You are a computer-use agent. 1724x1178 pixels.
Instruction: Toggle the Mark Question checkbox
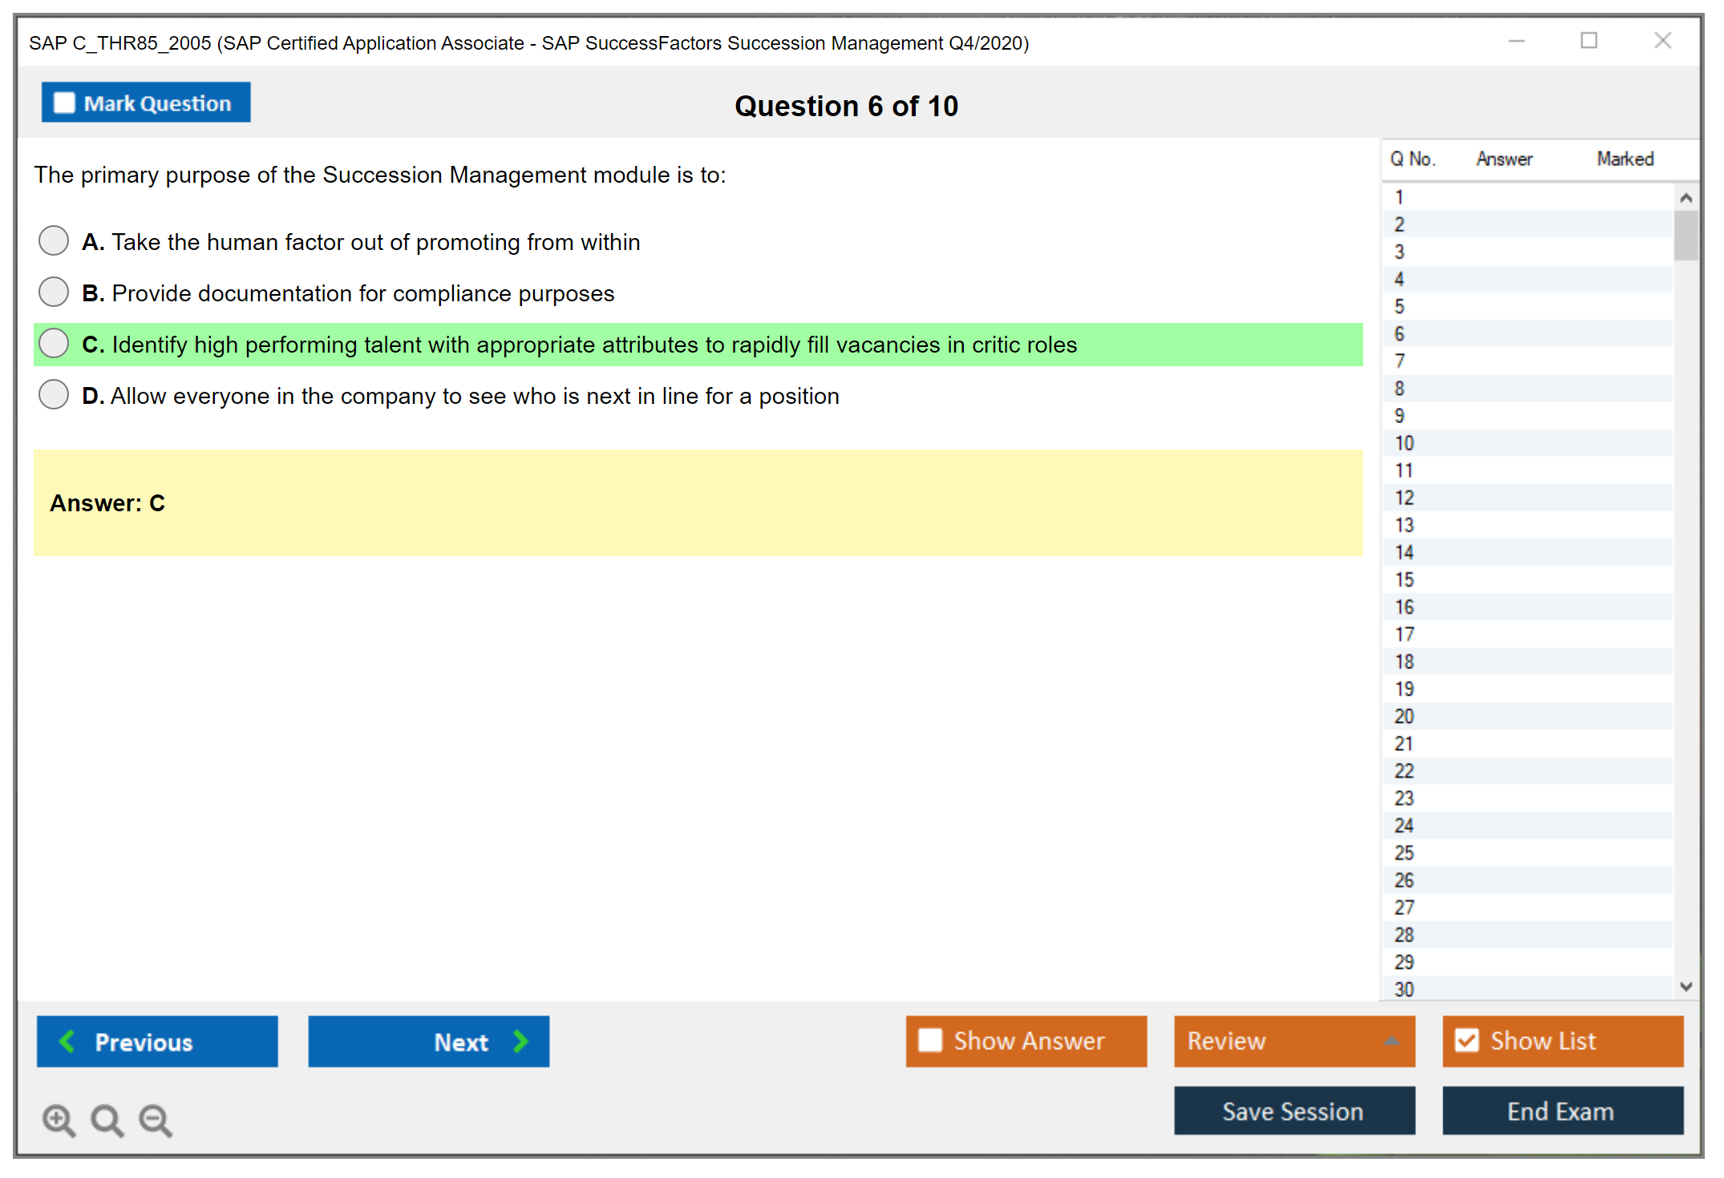pyautogui.click(x=64, y=103)
